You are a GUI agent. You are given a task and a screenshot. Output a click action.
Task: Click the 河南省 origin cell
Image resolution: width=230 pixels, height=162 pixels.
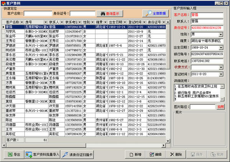point(102,64)
